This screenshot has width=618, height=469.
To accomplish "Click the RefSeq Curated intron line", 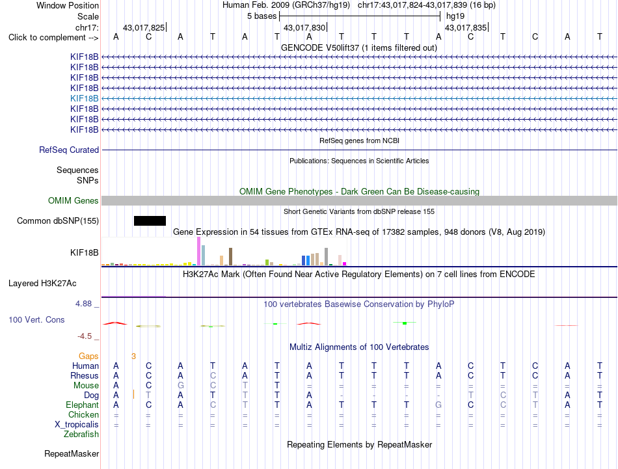I will point(359,150).
